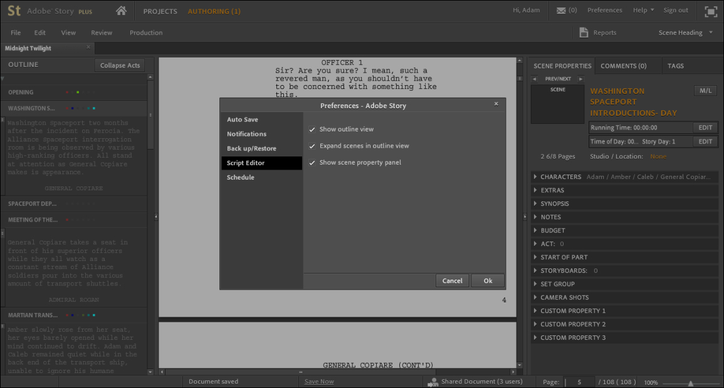Open the Review menu
The height and width of the screenshot is (388, 724).
tap(102, 33)
